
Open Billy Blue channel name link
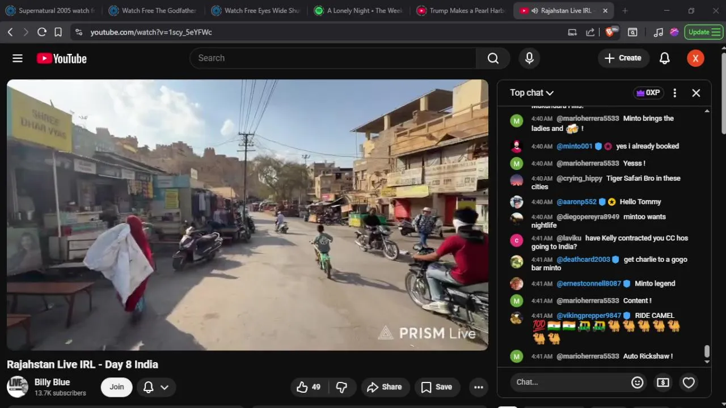52,382
